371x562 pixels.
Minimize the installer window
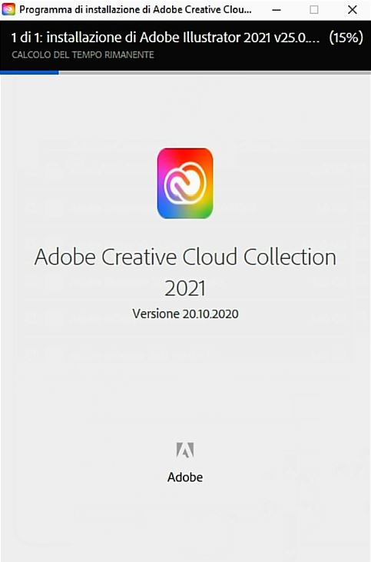coord(276,10)
